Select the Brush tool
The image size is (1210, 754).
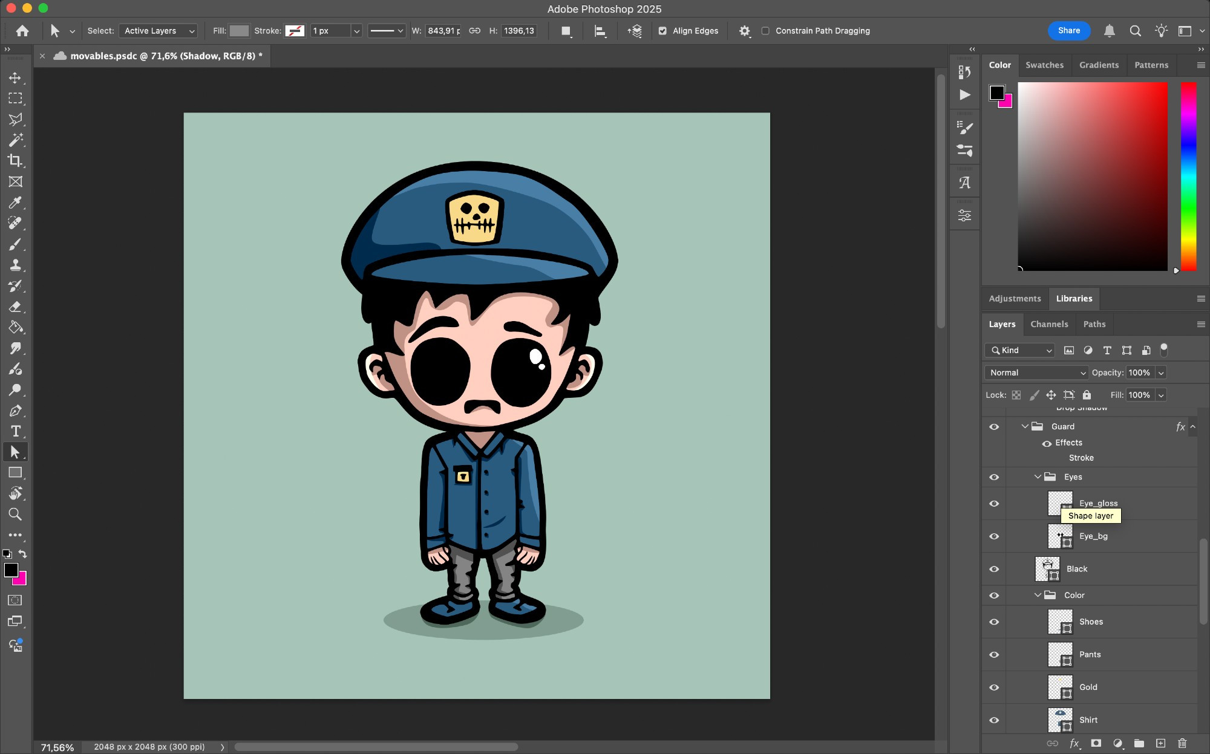point(15,244)
